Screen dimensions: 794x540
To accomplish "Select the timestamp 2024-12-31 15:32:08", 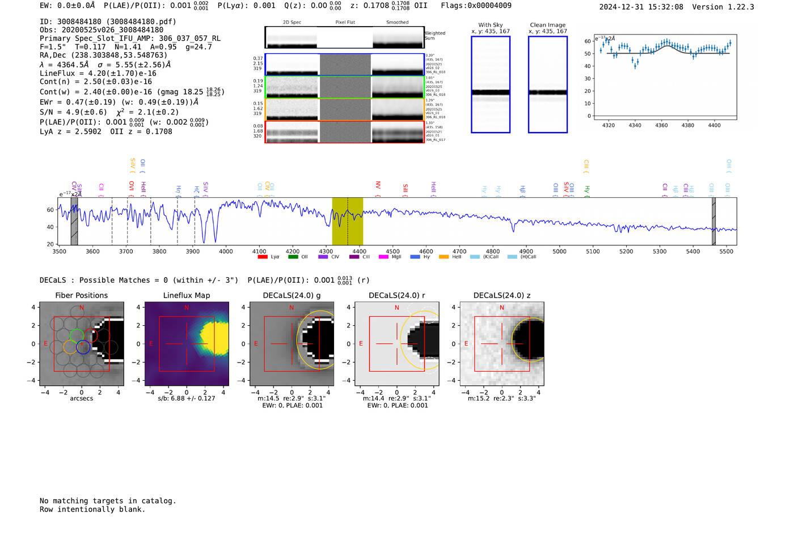I will pyautogui.click(x=641, y=7).
